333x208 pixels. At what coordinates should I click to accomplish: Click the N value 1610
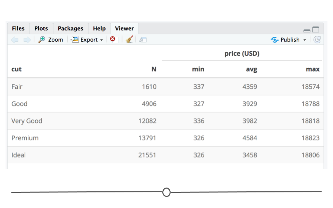149,87
